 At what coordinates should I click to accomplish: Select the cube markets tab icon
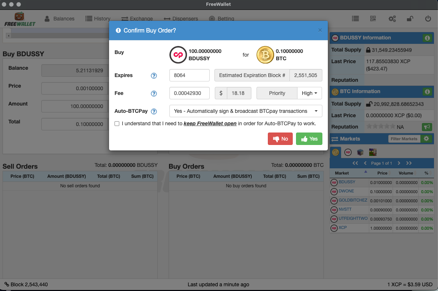(360, 152)
